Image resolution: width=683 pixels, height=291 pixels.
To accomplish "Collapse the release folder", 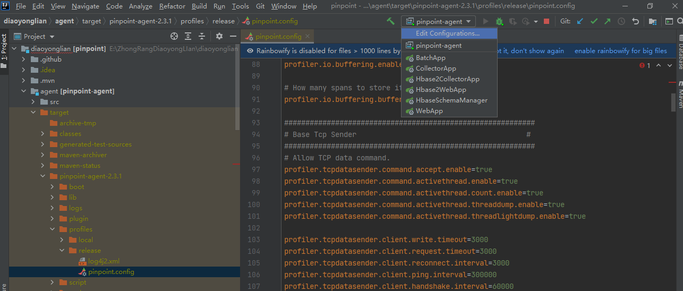I will click(62, 251).
